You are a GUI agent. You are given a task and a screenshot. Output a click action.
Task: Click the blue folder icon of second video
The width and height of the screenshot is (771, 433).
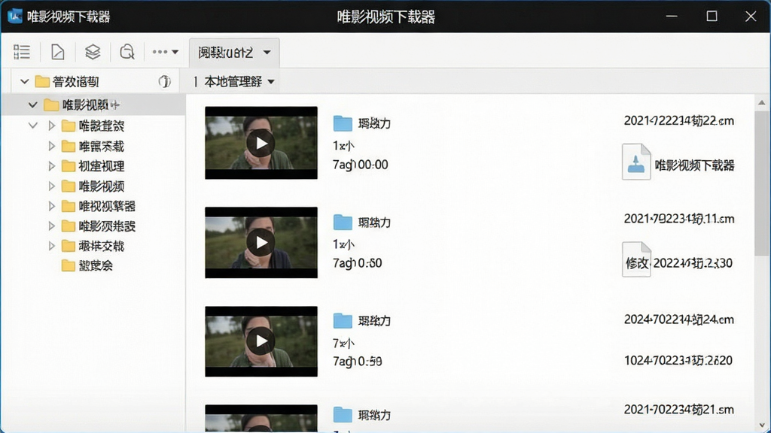click(343, 222)
